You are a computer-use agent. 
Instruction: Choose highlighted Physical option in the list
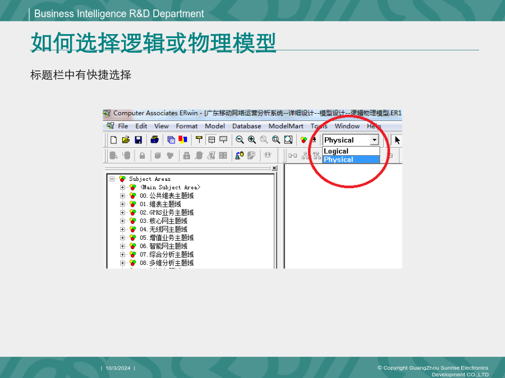pos(351,160)
